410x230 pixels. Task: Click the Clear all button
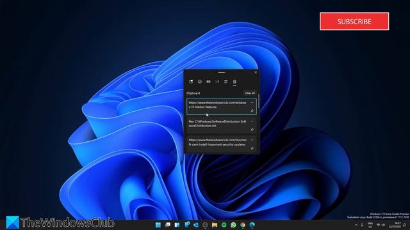[250, 93]
